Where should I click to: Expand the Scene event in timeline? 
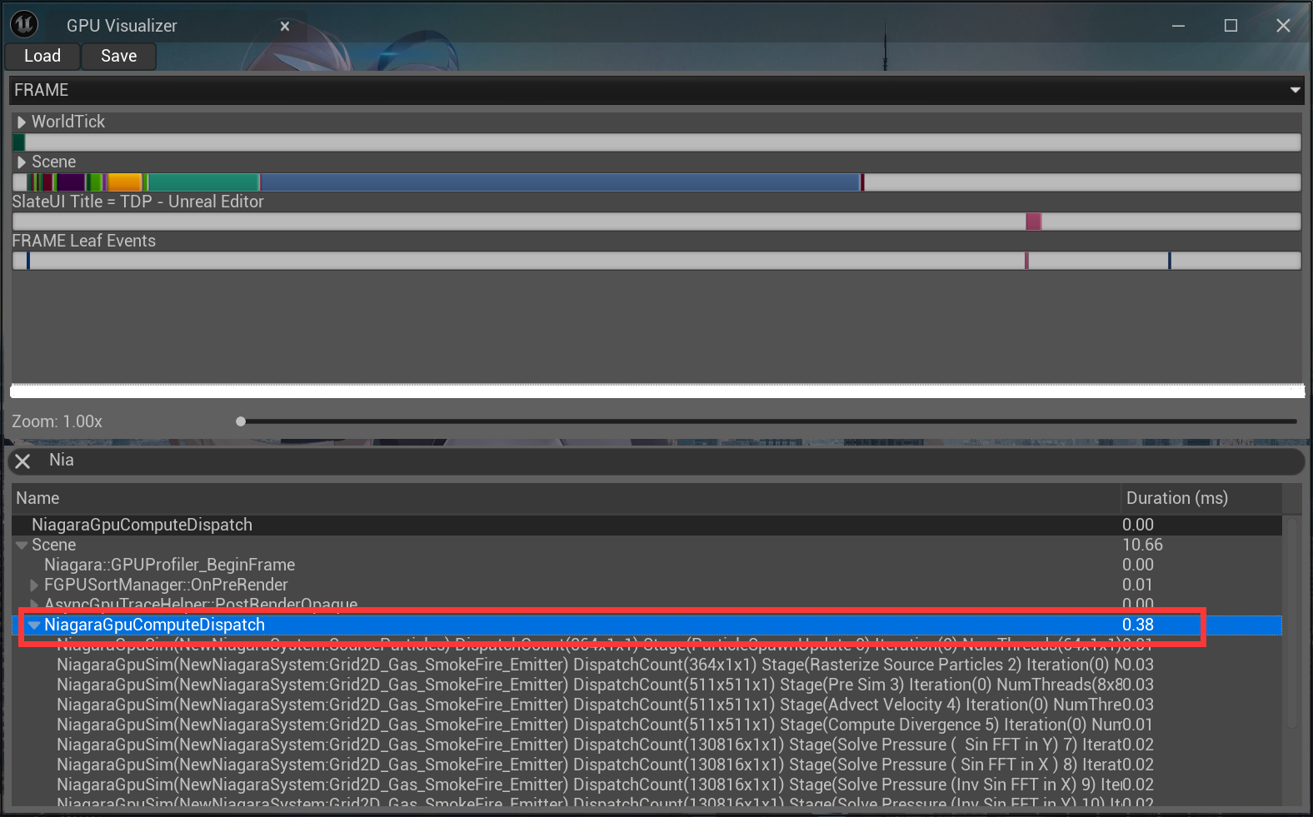coord(22,162)
